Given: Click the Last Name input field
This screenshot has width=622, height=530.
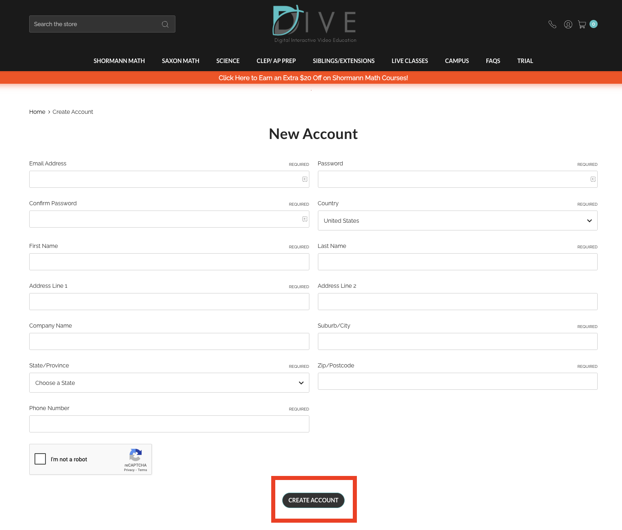Looking at the screenshot, I should tap(458, 262).
